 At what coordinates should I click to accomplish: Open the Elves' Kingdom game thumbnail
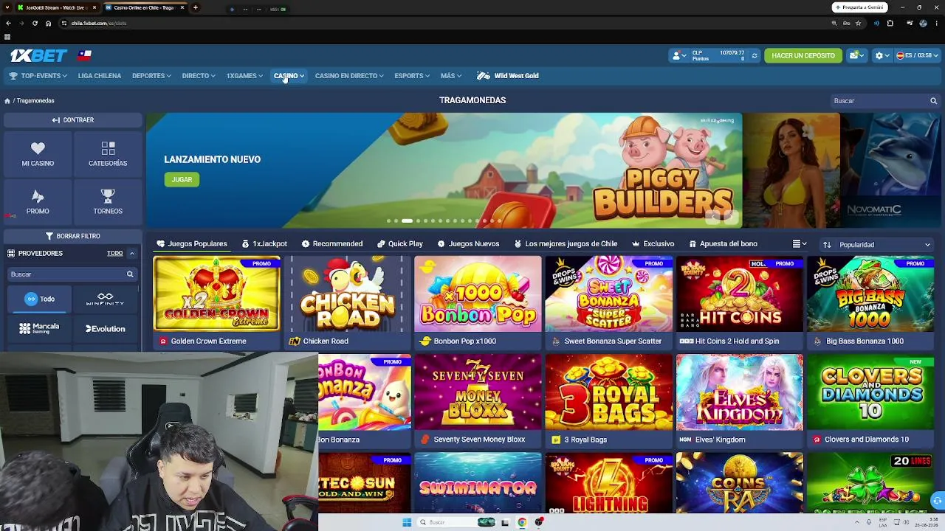coord(740,392)
